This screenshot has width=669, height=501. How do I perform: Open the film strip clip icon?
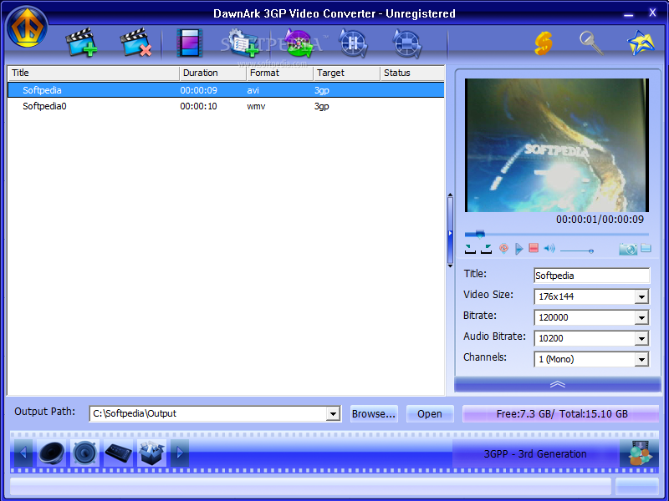point(190,43)
